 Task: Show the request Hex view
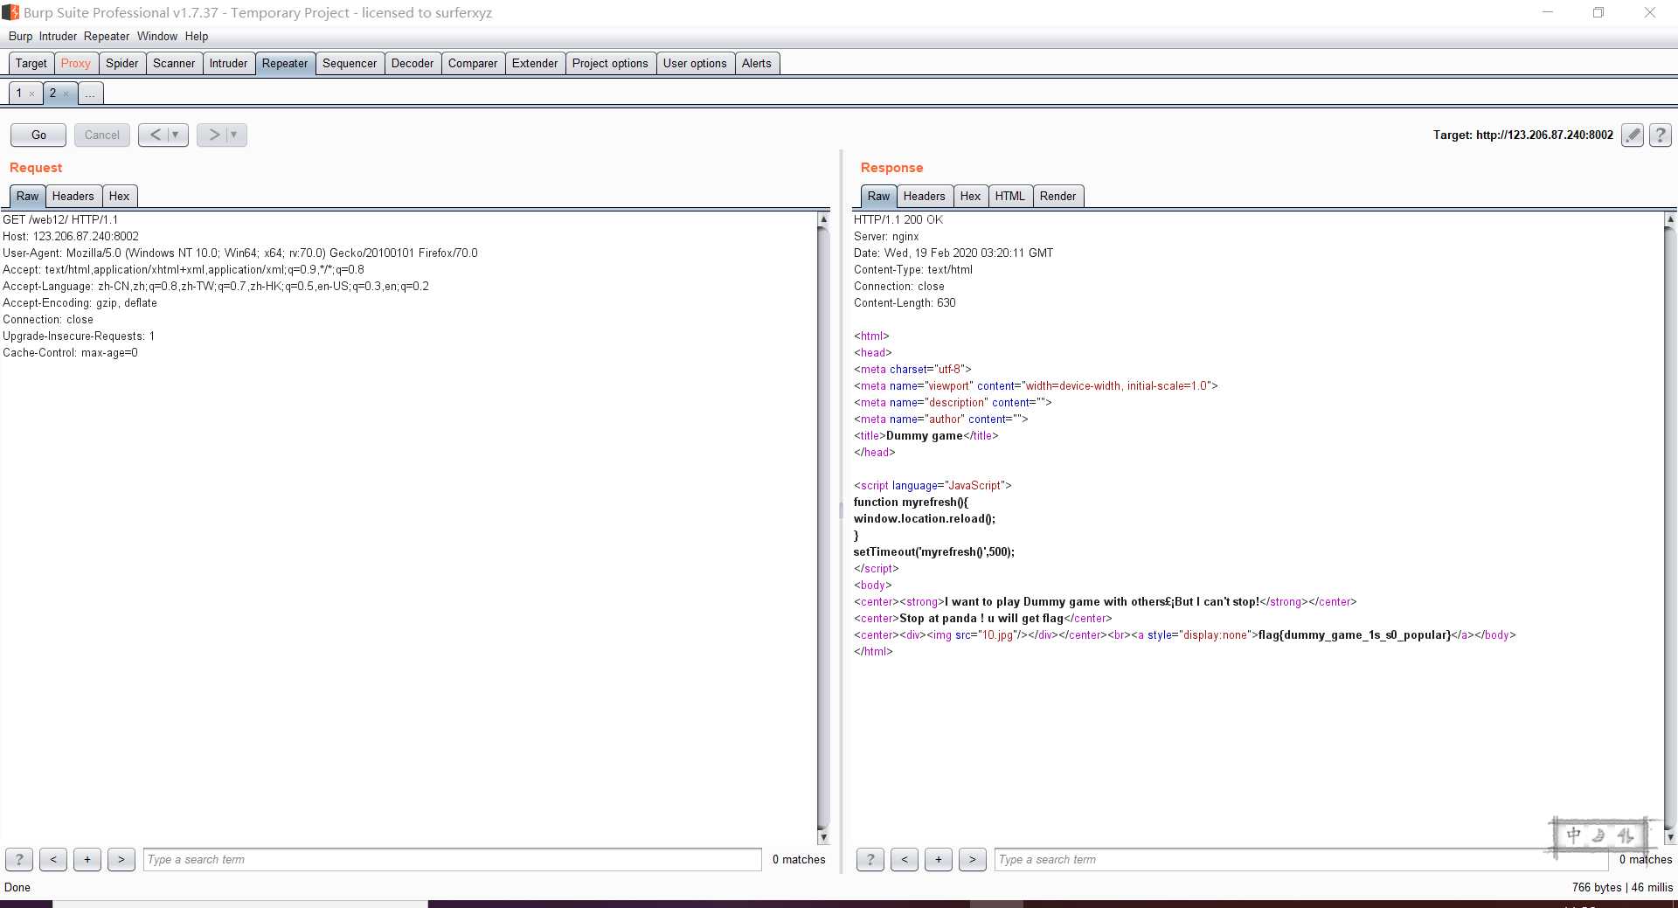pos(120,196)
